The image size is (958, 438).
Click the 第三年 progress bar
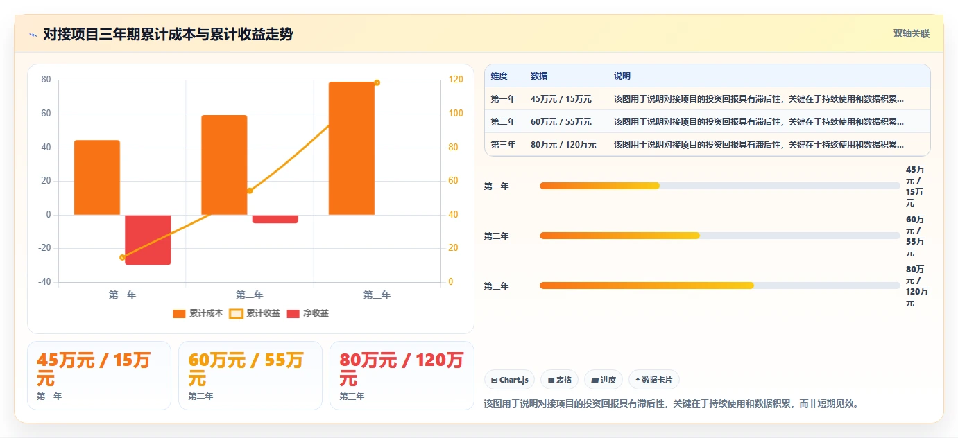click(x=719, y=286)
